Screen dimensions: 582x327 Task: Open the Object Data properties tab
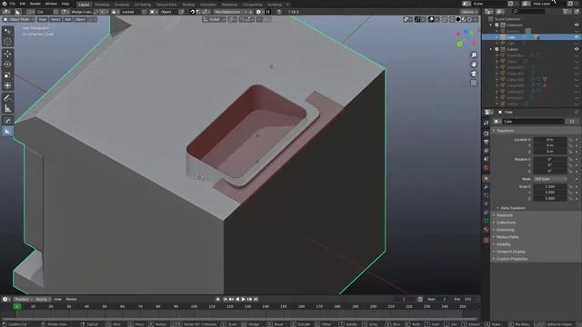pyautogui.click(x=486, y=221)
